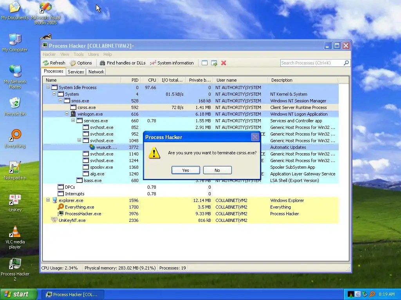This screenshot has height=300, width=401.
Task: Select the ProcessHacker.exe process row
Action: click(x=191, y=214)
